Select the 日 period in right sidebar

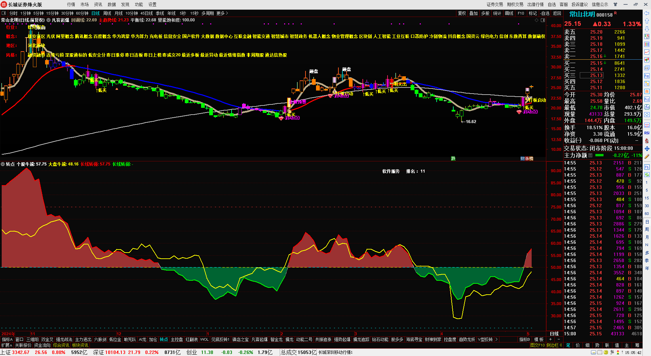pyautogui.click(x=647, y=222)
